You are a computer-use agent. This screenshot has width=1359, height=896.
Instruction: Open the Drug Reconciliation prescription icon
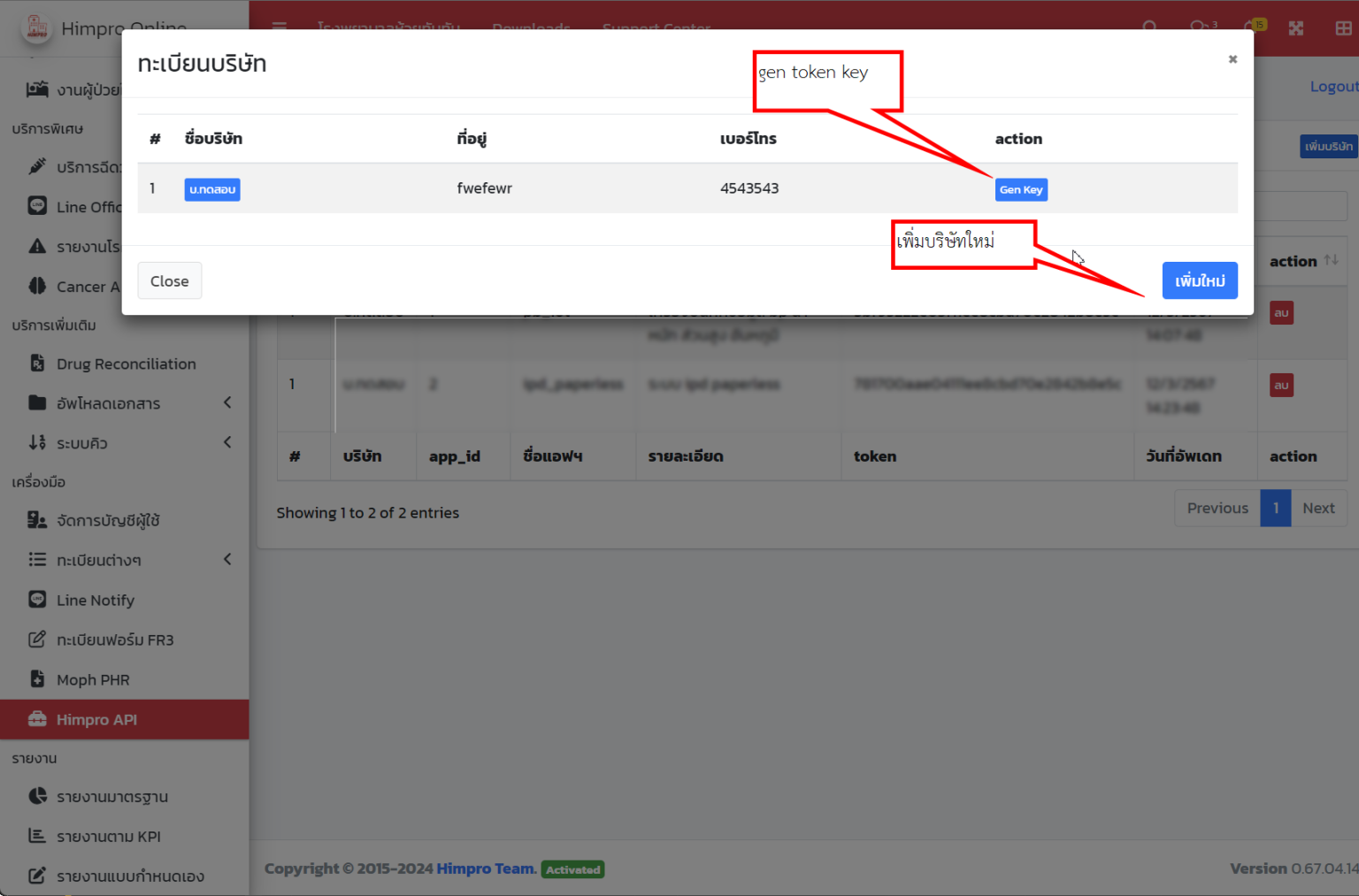pyautogui.click(x=36, y=363)
